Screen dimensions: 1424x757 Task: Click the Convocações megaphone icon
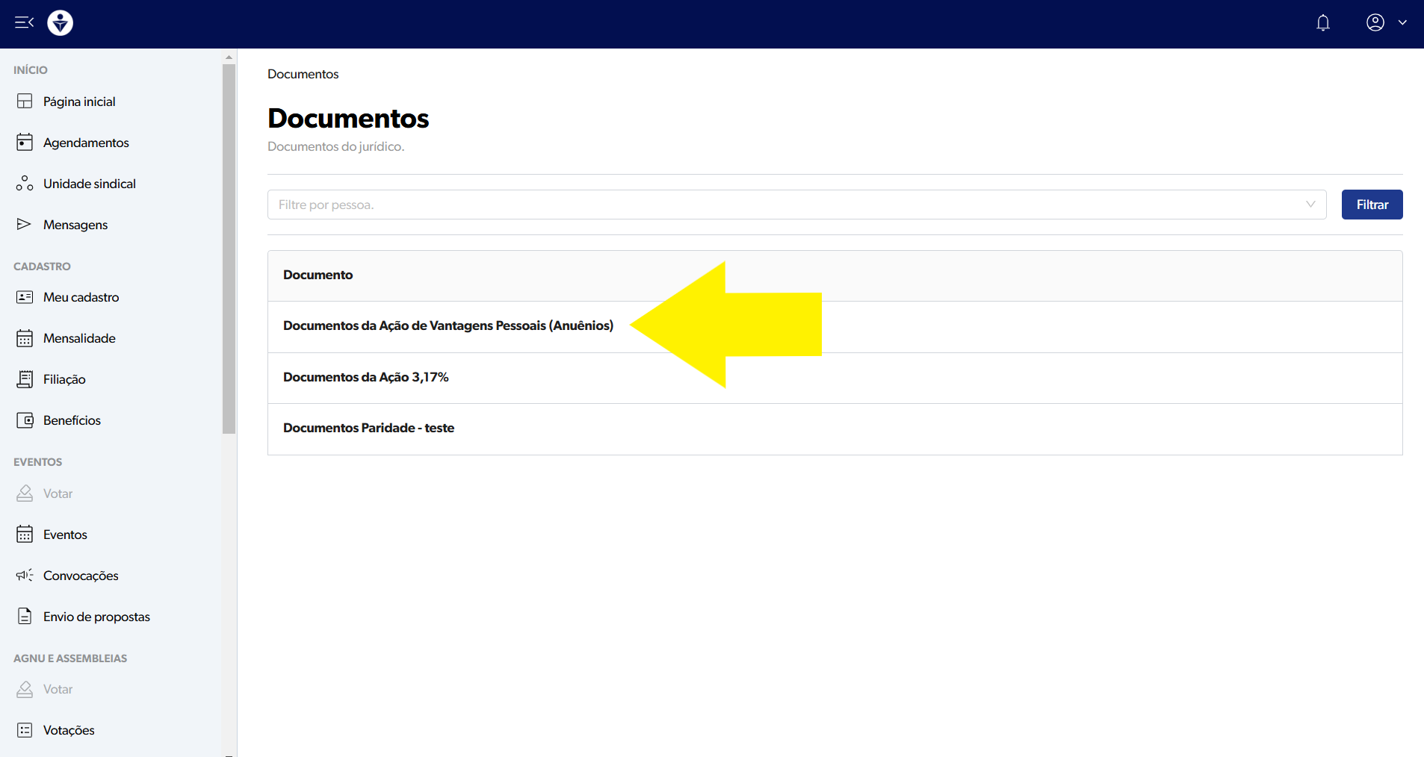[x=25, y=576]
